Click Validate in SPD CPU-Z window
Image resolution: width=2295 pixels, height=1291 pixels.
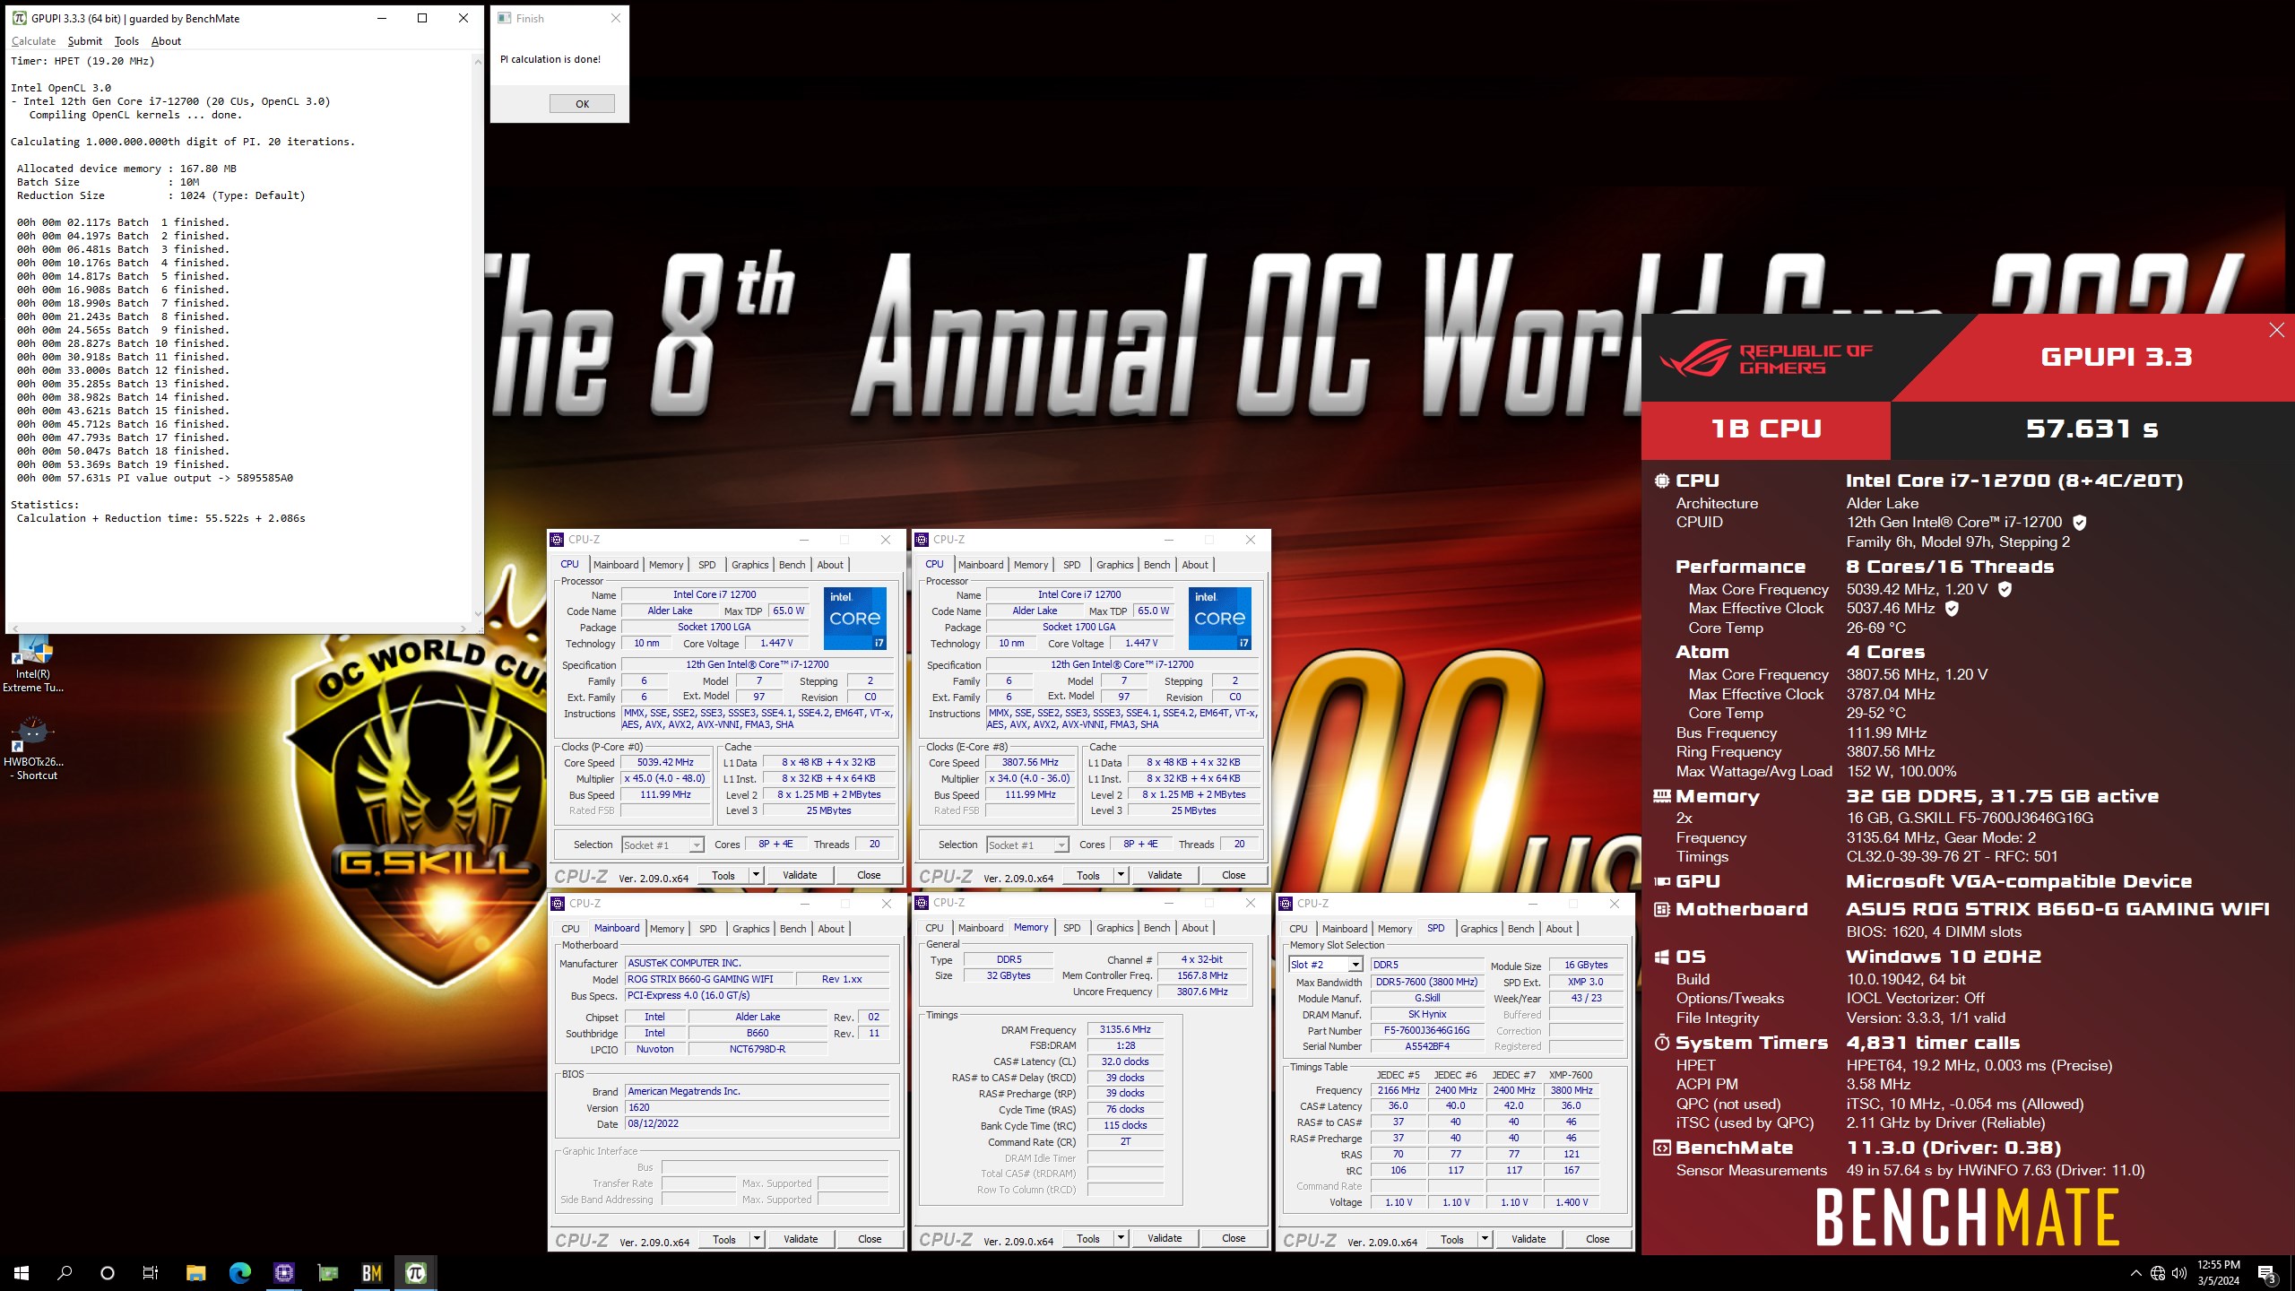click(1529, 1238)
